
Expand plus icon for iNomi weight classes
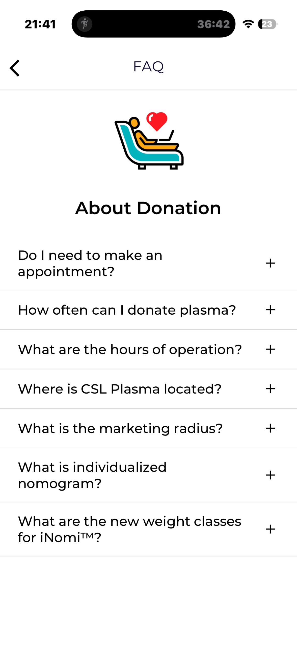[x=270, y=529]
